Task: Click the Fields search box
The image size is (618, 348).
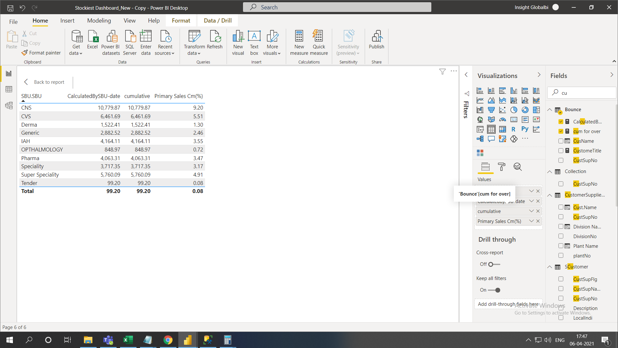Action: point(582,93)
